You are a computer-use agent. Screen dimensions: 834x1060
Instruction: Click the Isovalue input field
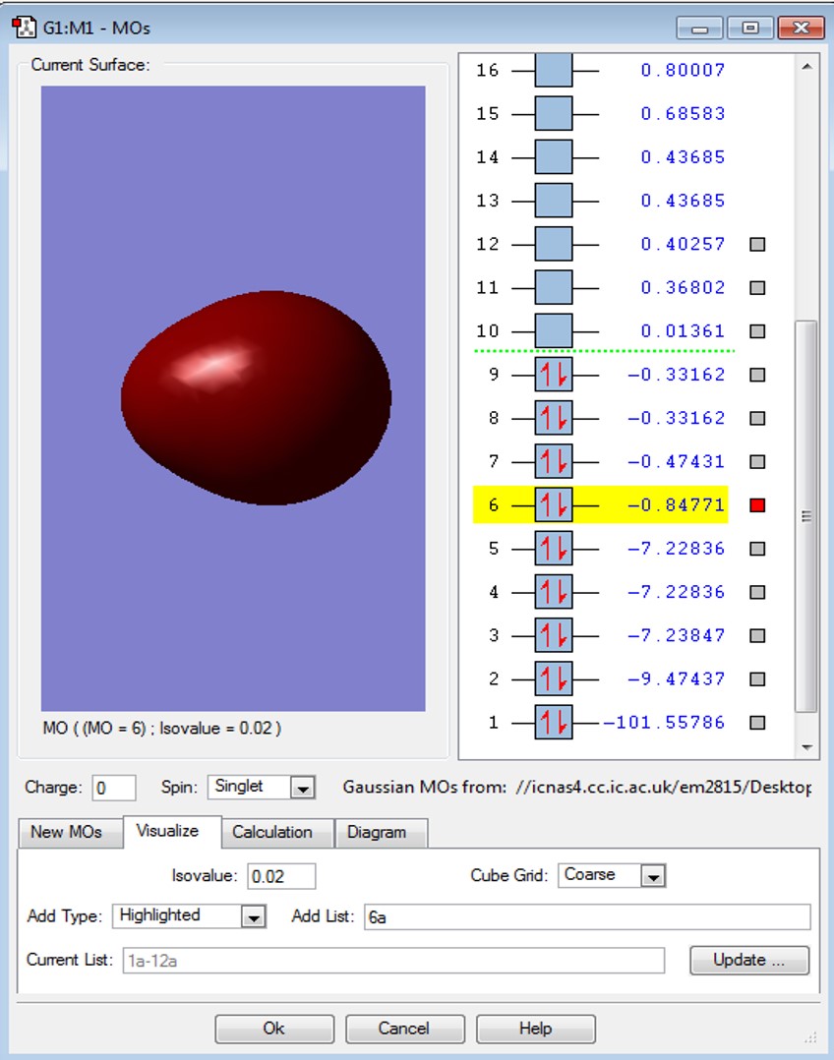tap(281, 876)
